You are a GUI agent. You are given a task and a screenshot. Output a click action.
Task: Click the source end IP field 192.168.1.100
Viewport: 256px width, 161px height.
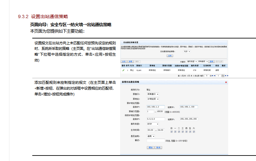coord(189,107)
